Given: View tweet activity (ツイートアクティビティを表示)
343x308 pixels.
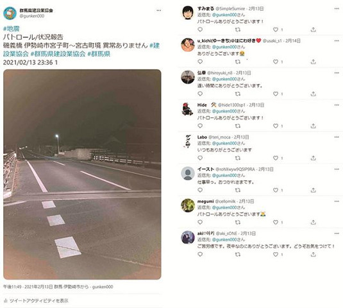Looking at the screenshot, I should tap(36, 301).
